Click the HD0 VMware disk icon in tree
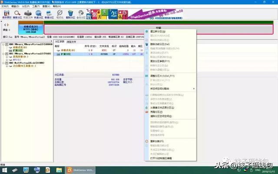The image size is (278, 174). coord(7,44)
